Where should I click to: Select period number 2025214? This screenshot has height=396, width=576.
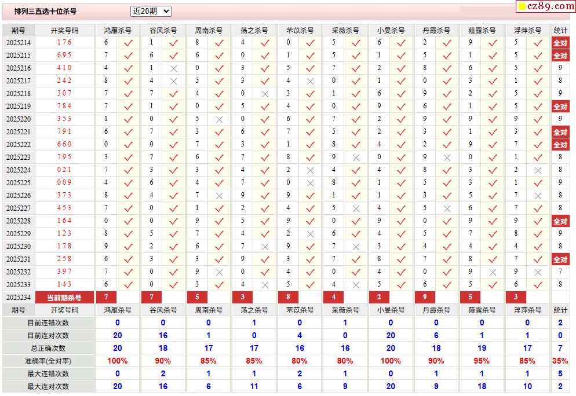(19, 43)
